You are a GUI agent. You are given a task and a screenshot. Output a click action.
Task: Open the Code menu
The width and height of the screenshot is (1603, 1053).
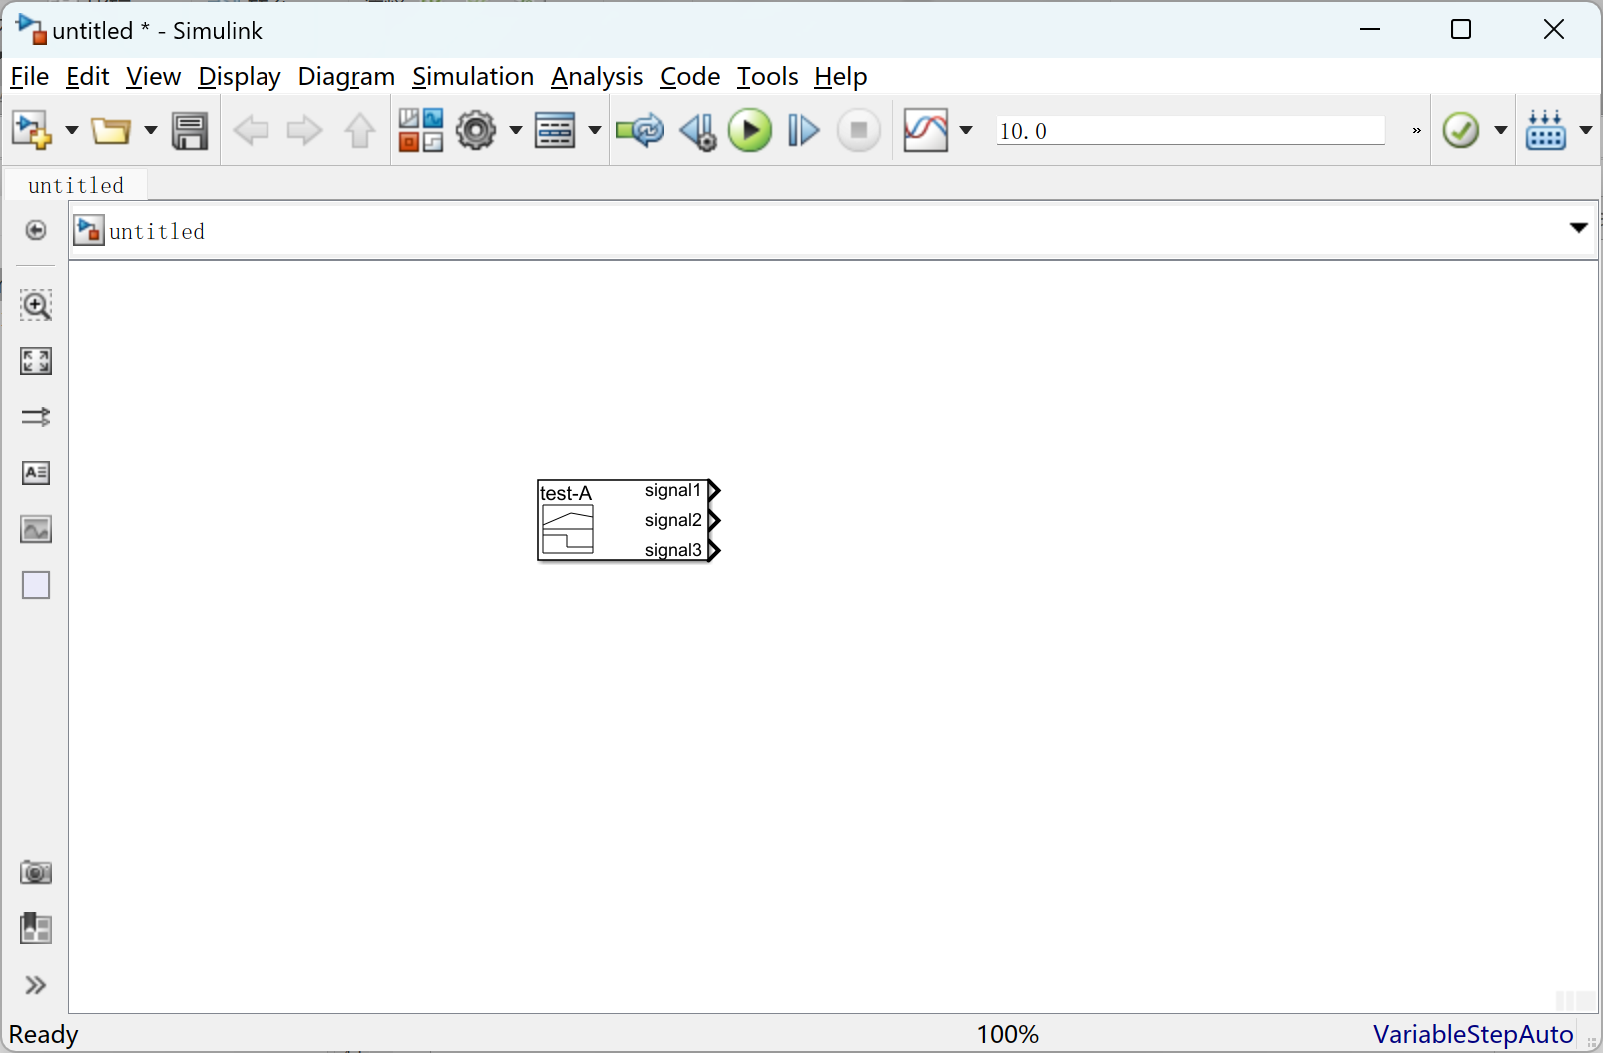[x=690, y=77]
